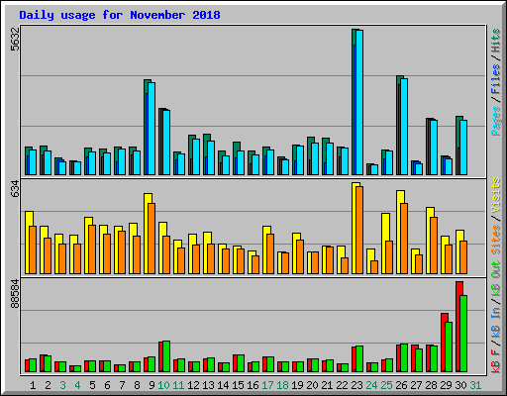Click the 'kB F' legend label
Screen dimensions: 507x396
496,360
